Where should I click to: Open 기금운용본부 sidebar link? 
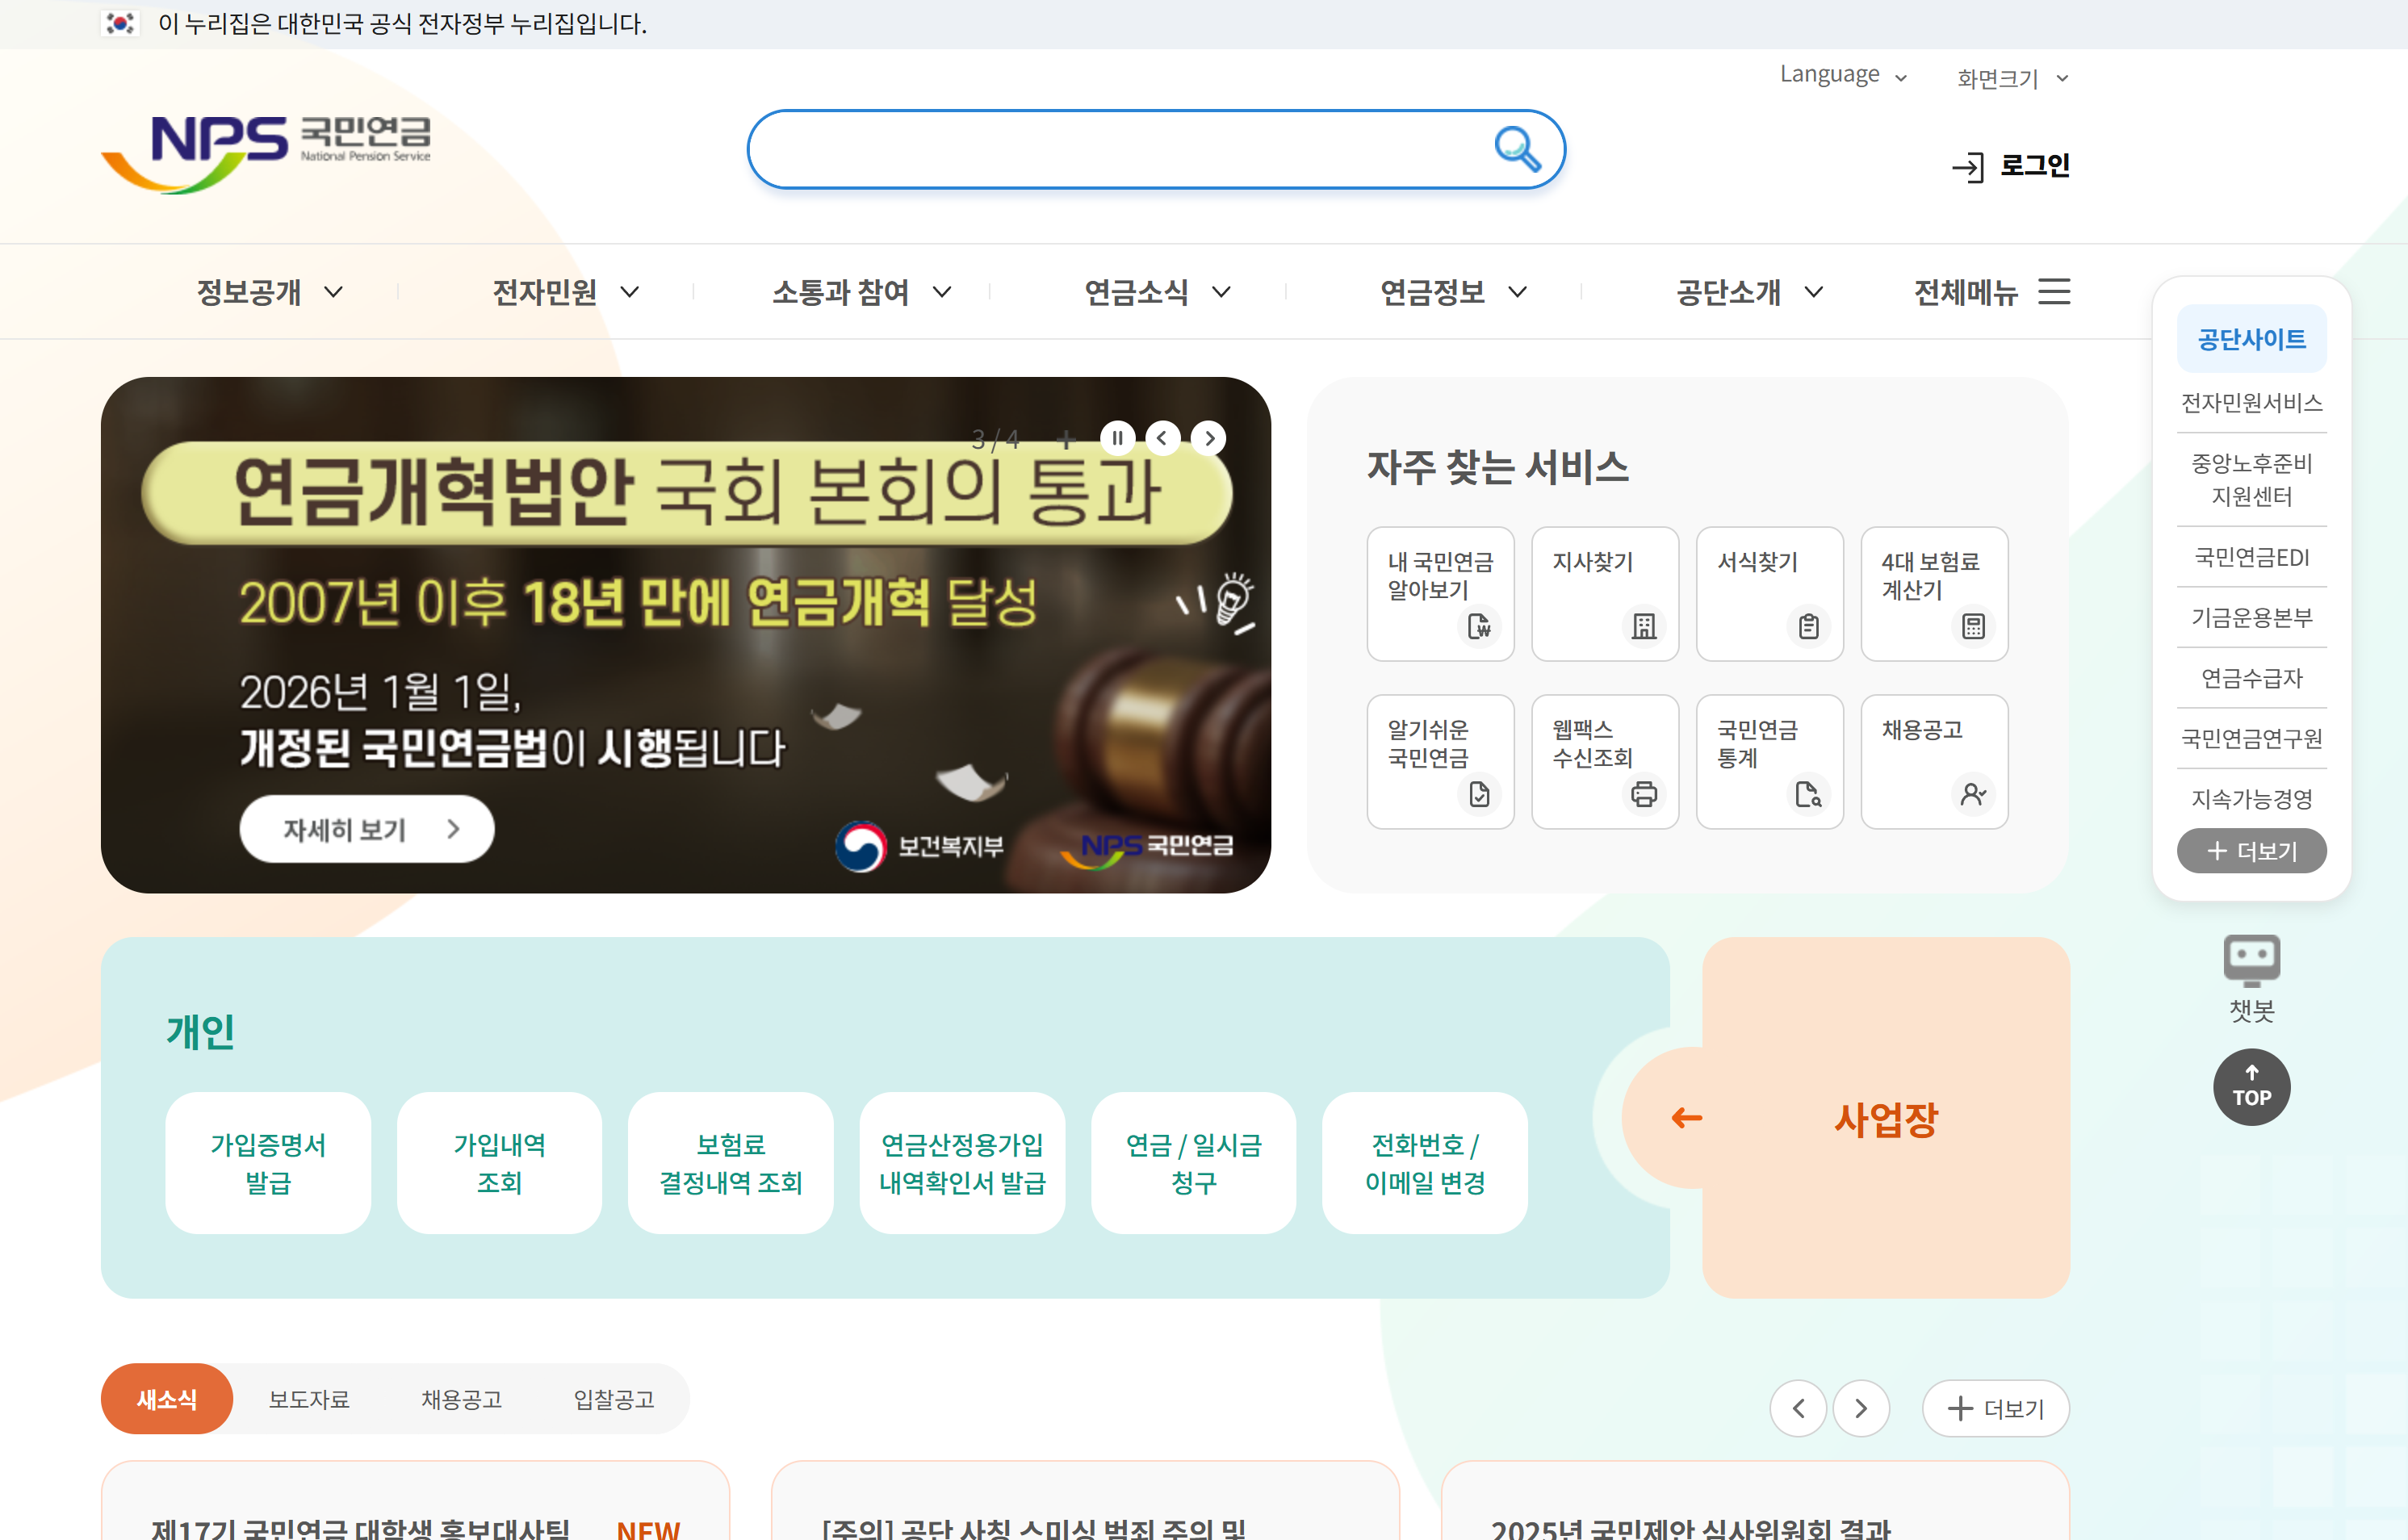coord(2251,617)
